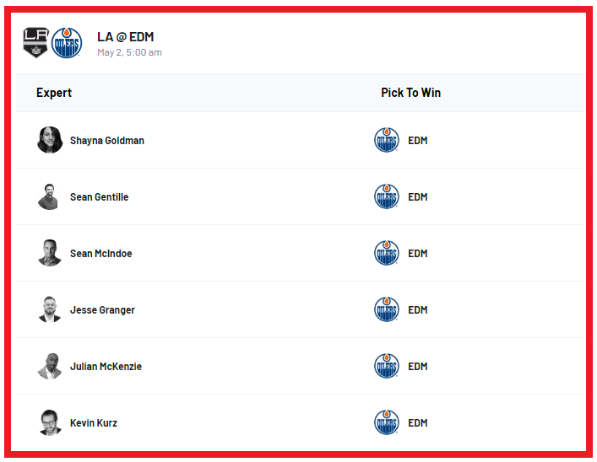Select Kevin Kurz's name

click(94, 423)
